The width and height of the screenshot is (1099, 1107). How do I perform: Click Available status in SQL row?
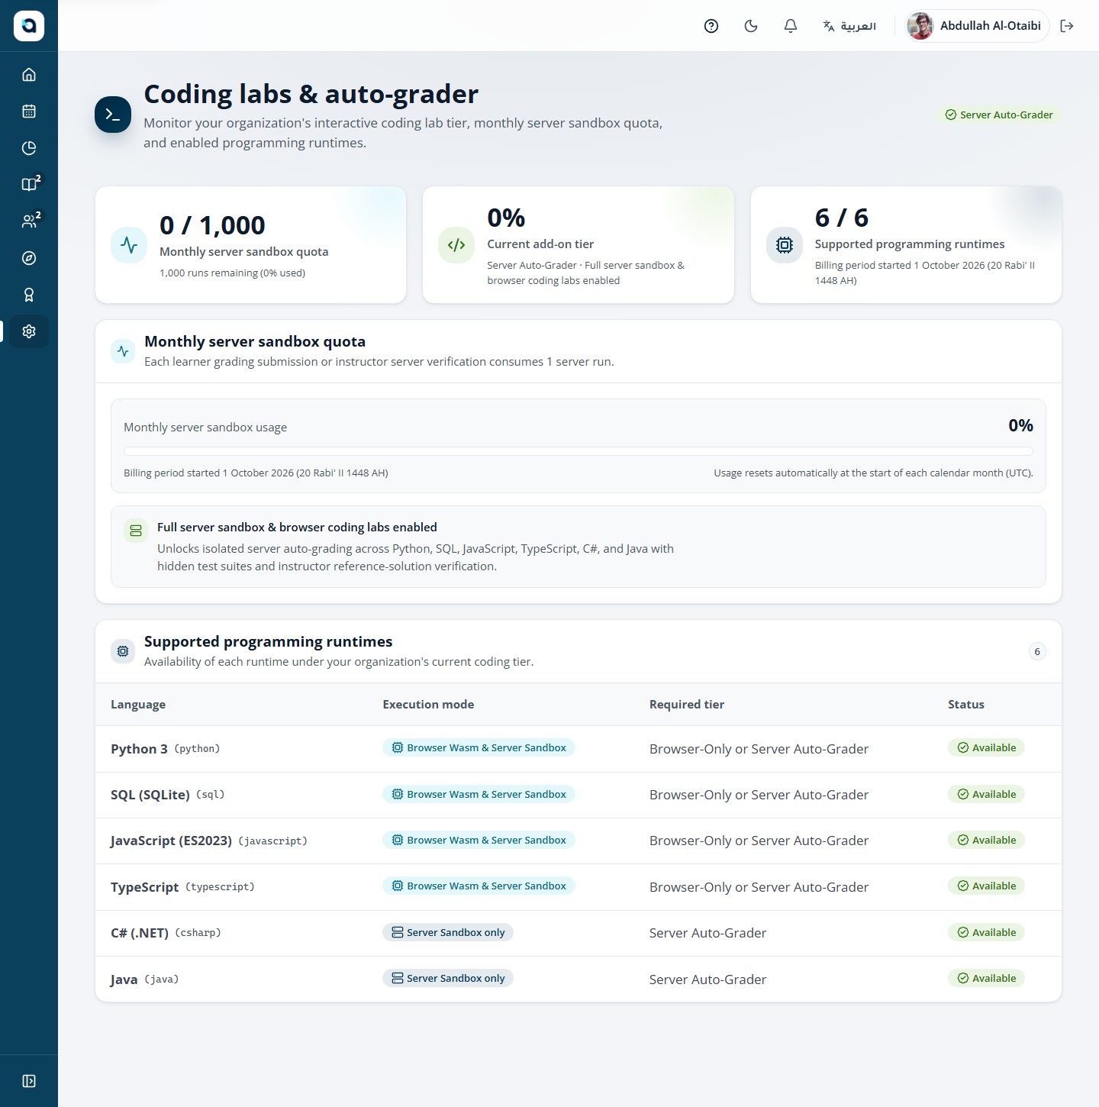986,794
